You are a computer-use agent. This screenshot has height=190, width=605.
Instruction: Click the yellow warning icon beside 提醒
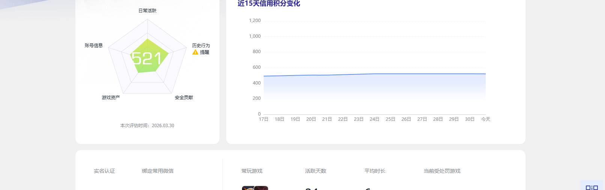click(x=195, y=52)
